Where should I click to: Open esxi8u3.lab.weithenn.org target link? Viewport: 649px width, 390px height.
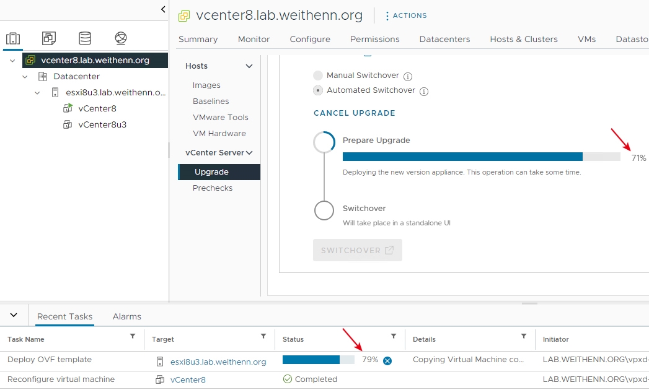(218, 362)
